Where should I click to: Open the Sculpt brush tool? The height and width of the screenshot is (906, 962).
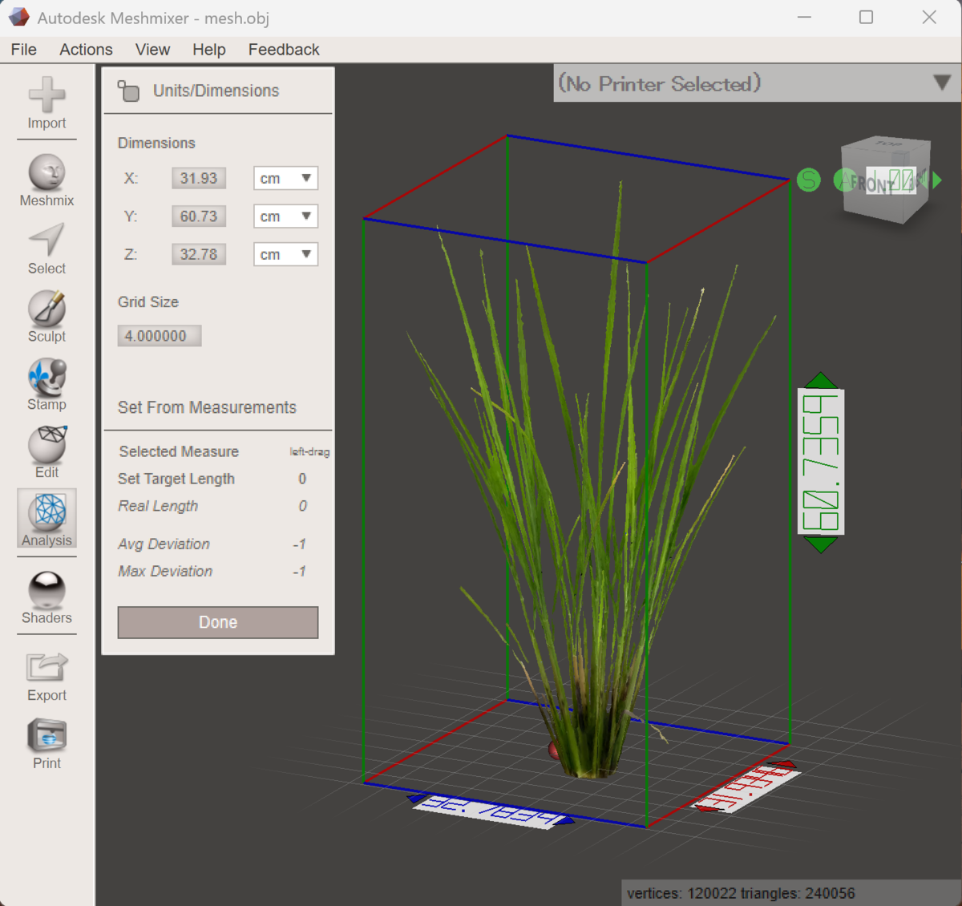point(46,317)
